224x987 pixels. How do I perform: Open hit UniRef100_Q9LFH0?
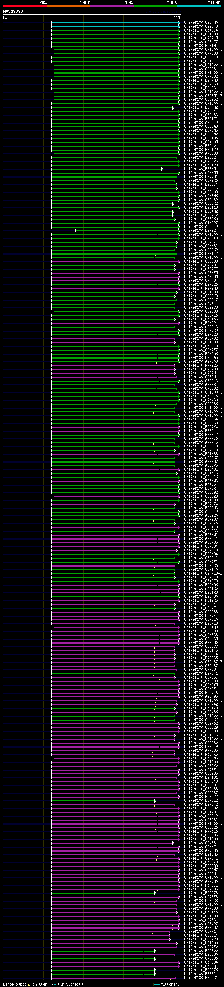[x=201, y=23]
